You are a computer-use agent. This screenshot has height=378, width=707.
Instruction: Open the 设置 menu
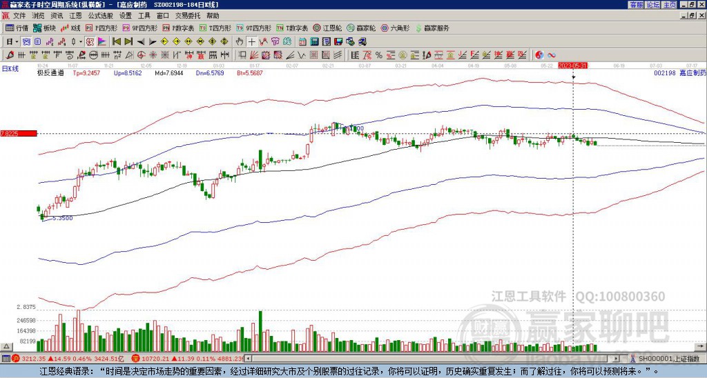click(x=126, y=16)
